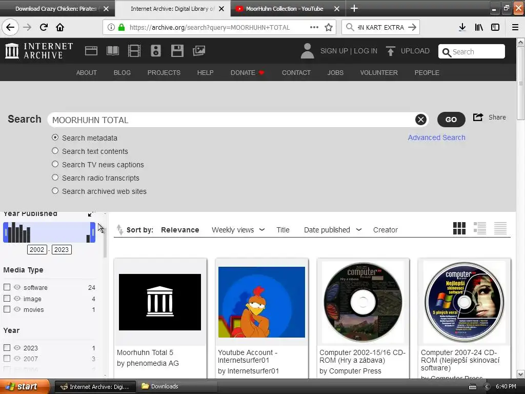Reload the current page
The width and height of the screenshot is (525, 394).
pyautogui.click(x=44, y=28)
